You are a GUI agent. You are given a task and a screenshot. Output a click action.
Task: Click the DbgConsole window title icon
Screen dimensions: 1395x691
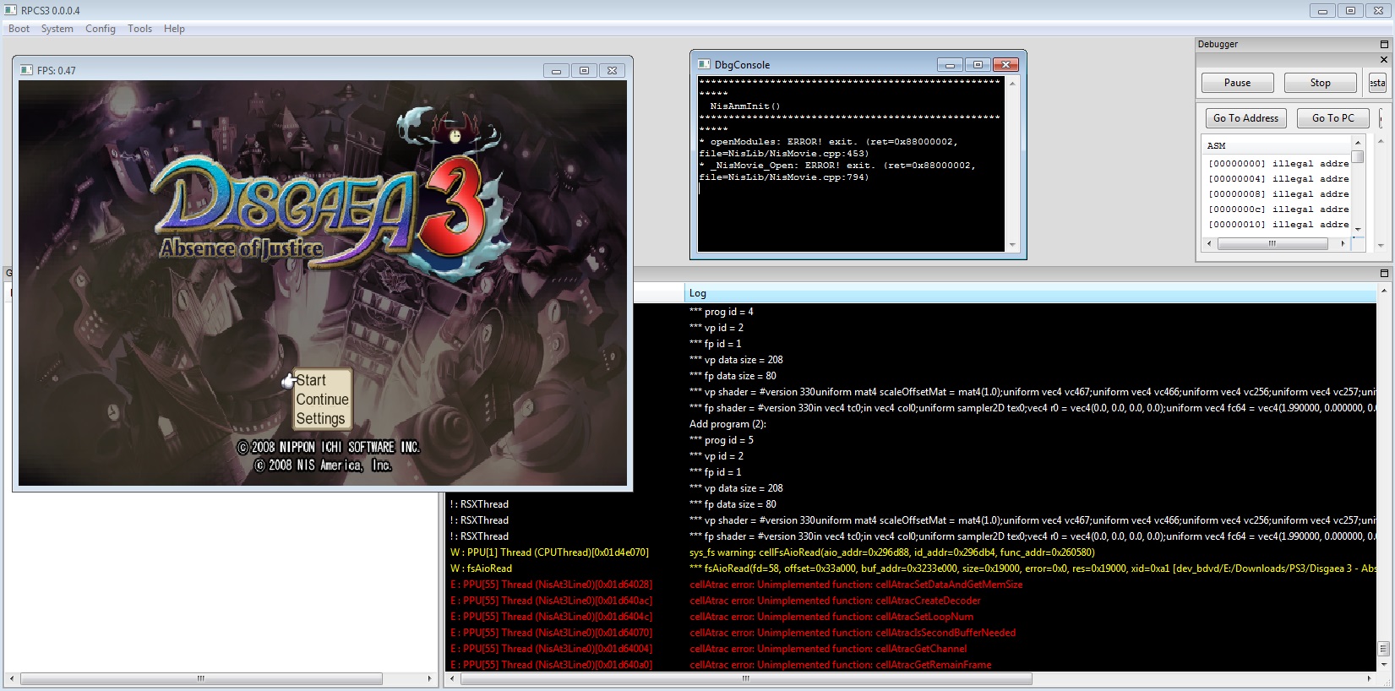(x=704, y=65)
